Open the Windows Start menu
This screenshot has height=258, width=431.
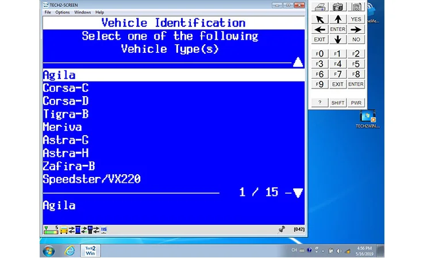pyautogui.click(x=48, y=251)
